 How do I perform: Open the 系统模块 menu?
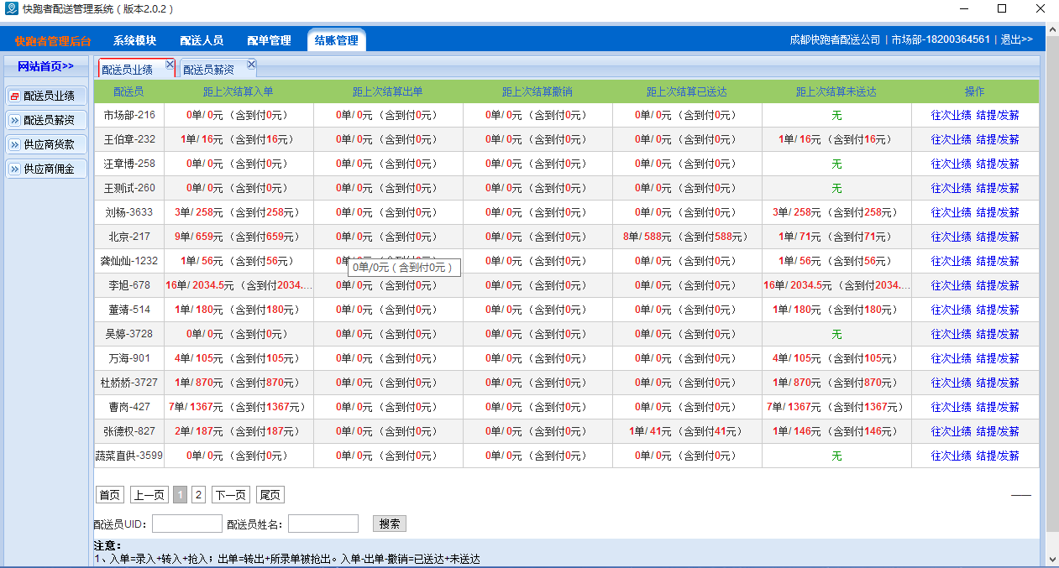136,39
